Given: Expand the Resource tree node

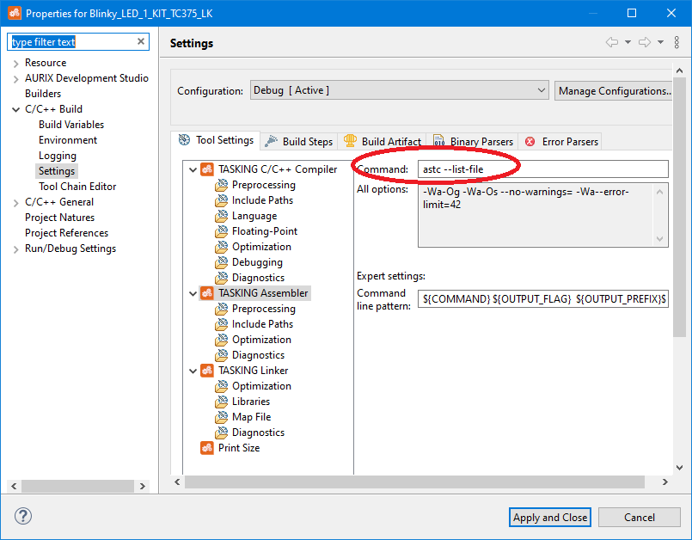Looking at the screenshot, I should coord(15,64).
